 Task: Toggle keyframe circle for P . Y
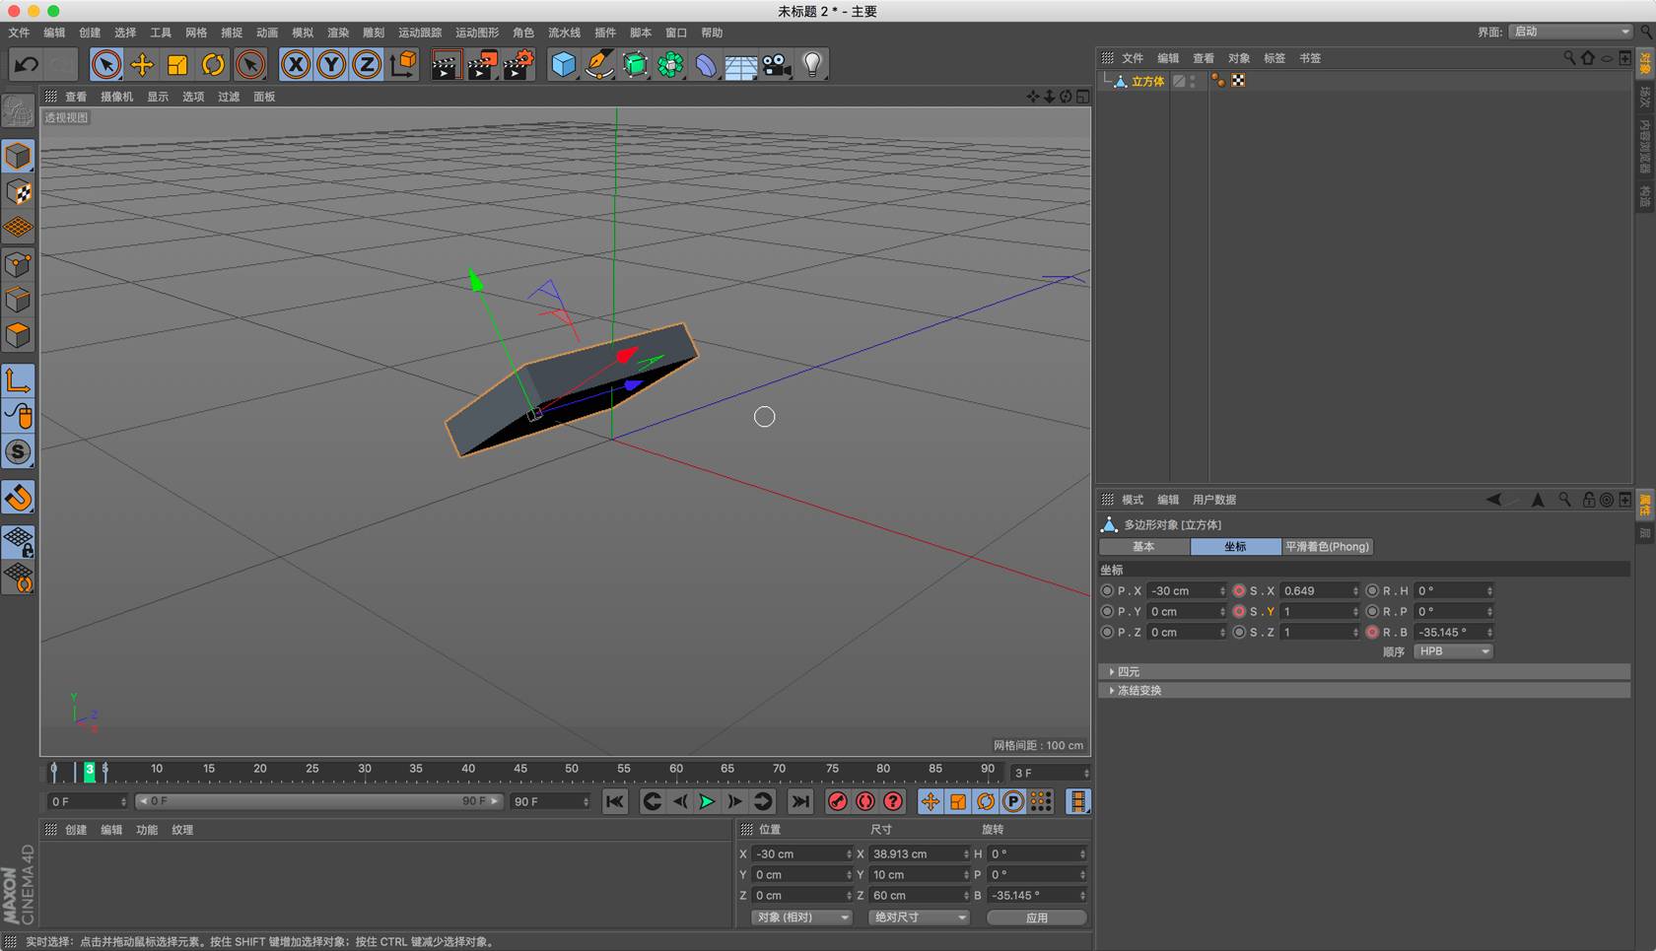(x=1107, y=612)
